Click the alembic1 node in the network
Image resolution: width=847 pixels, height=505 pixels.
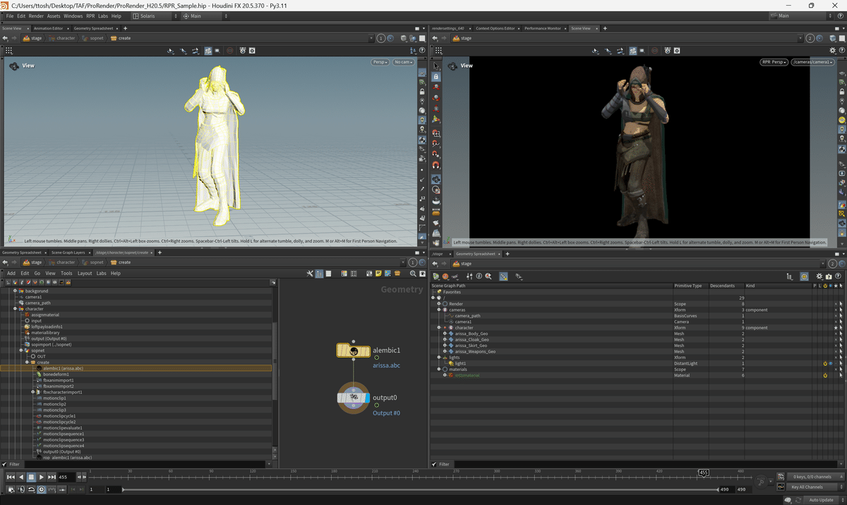point(353,351)
